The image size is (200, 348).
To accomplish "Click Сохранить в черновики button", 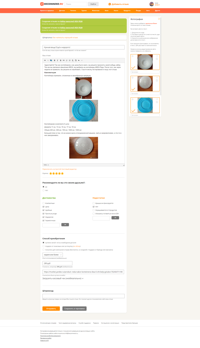I will tap(74, 309).
